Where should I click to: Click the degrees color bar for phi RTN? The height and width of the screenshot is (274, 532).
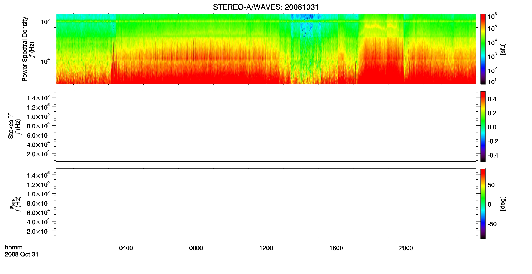(x=483, y=204)
